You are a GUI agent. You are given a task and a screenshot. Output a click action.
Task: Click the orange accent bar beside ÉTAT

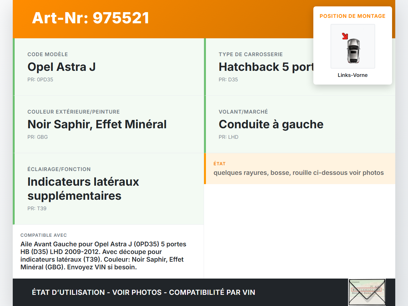[x=205, y=169]
